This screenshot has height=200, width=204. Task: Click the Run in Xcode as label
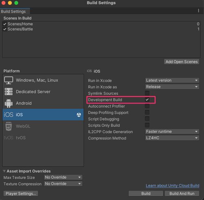pyautogui.click(x=102, y=87)
